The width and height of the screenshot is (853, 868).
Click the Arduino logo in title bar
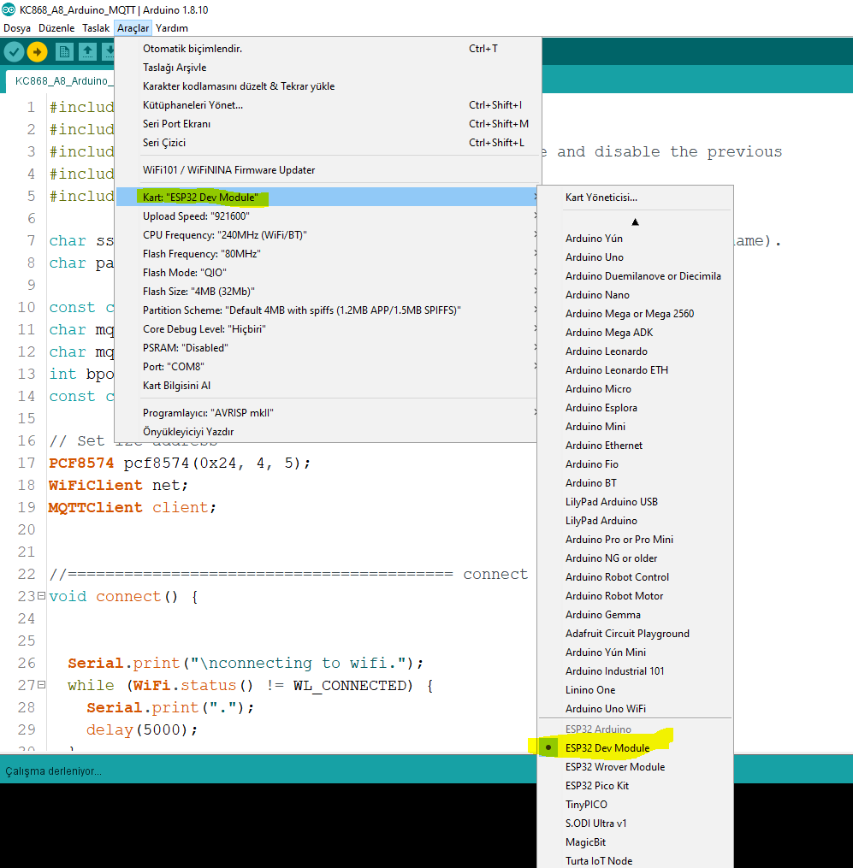[9, 9]
